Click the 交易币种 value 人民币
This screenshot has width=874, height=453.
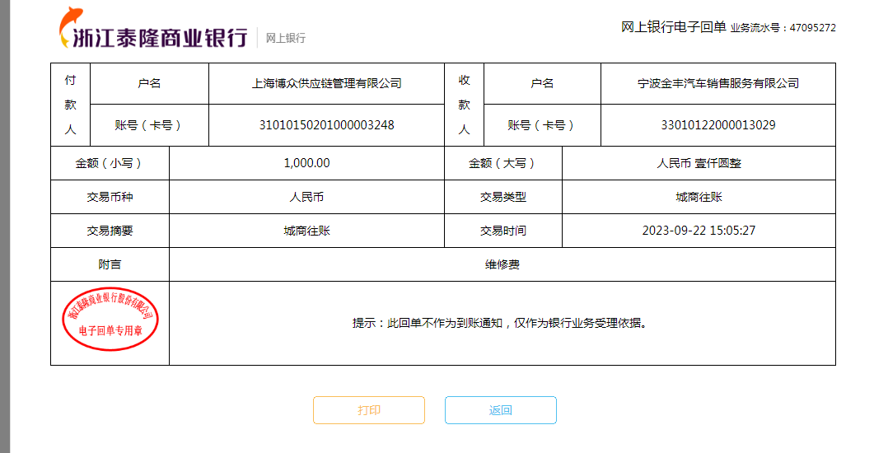click(x=306, y=197)
